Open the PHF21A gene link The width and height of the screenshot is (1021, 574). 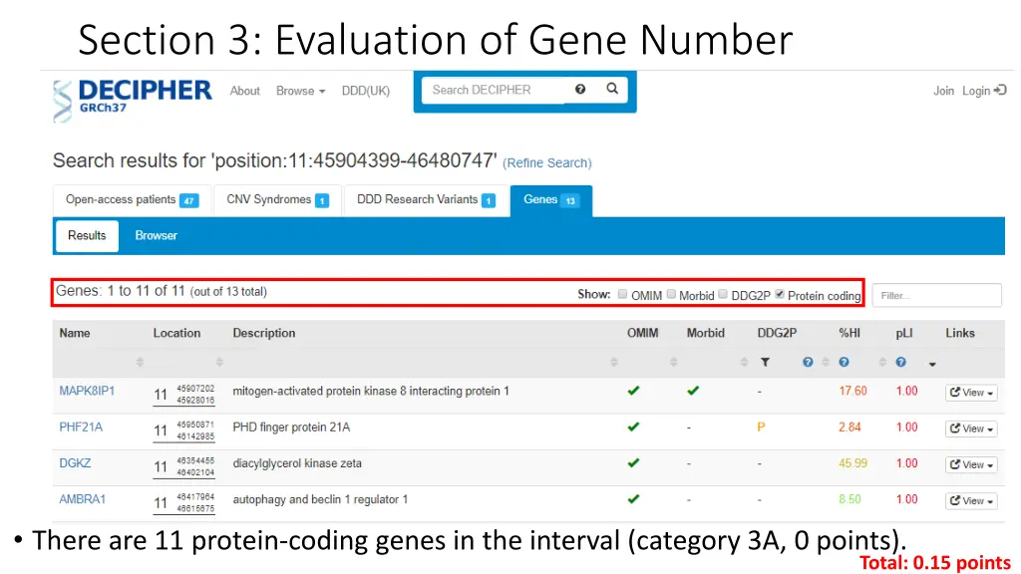coord(81,427)
